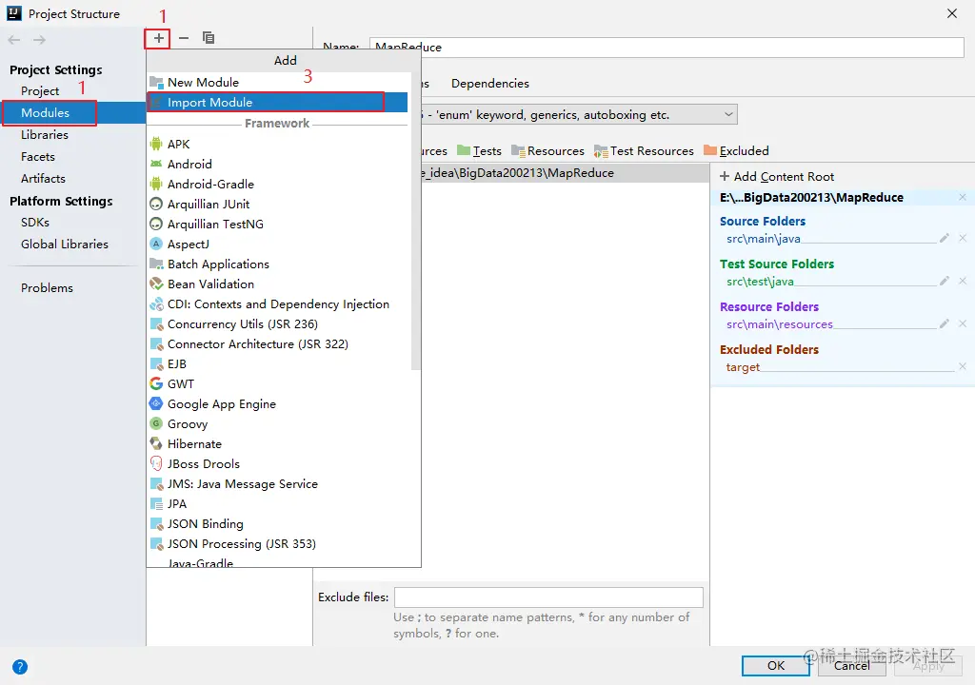Switch to Dependencies tab
Image resolution: width=975 pixels, height=685 pixels.
[490, 84]
